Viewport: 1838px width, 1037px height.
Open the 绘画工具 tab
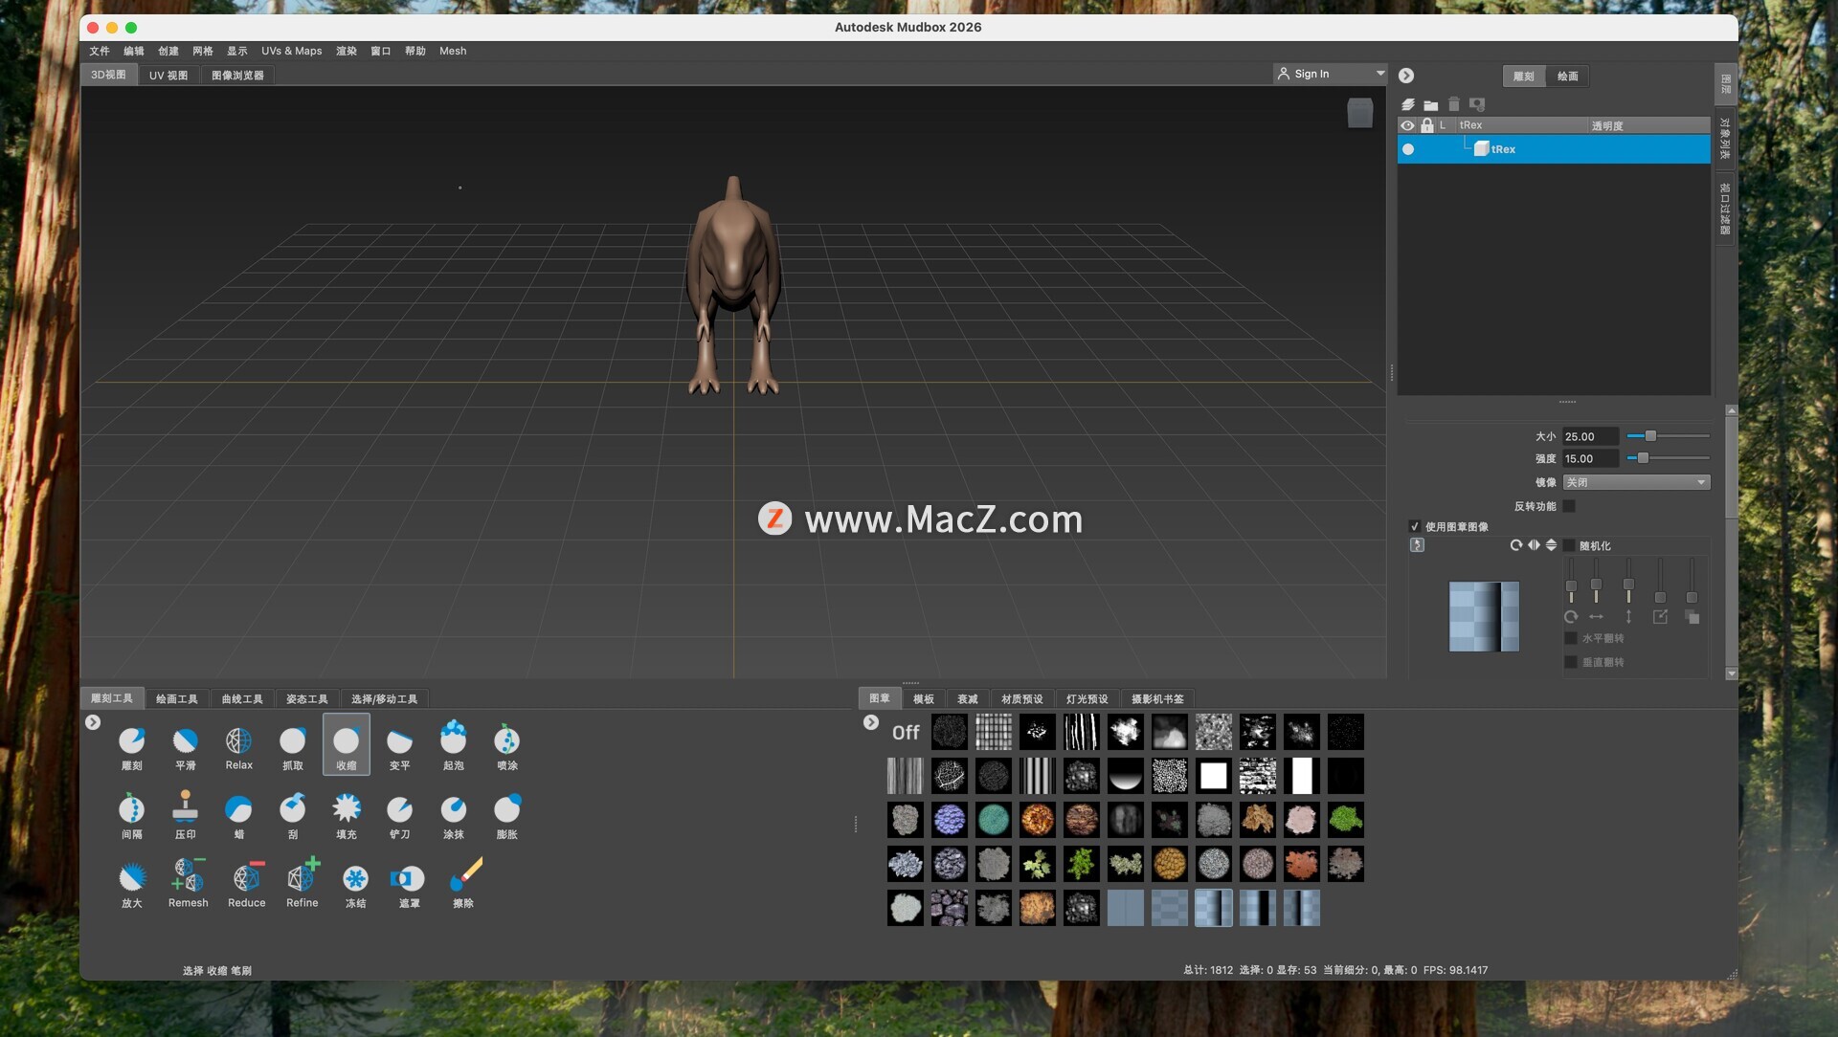(x=177, y=699)
